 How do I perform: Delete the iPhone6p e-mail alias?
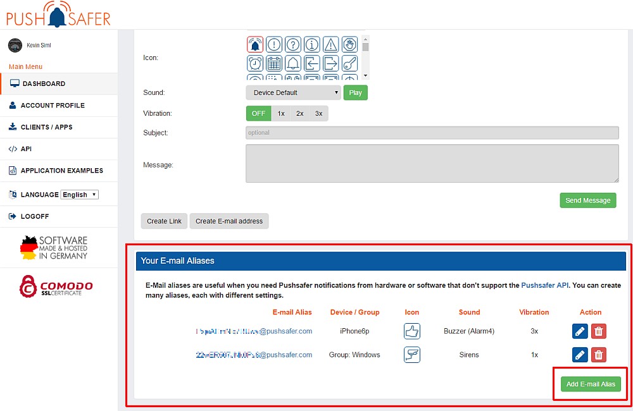(599, 331)
